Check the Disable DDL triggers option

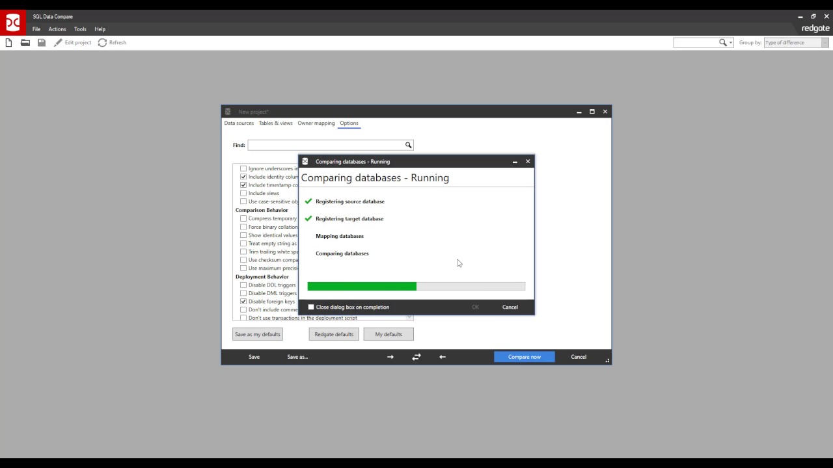[243, 285]
